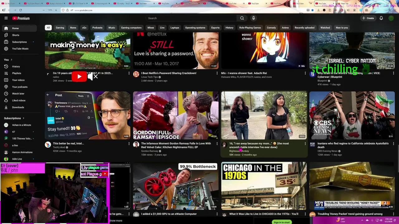
Task: Open the hamburger guide menu
Action: coord(6,18)
